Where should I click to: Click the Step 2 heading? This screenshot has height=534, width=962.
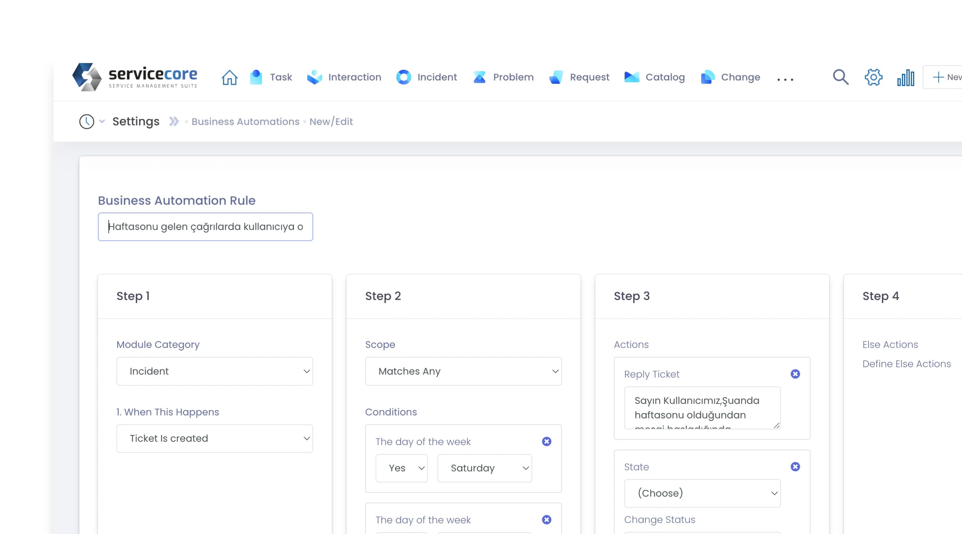coord(383,296)
